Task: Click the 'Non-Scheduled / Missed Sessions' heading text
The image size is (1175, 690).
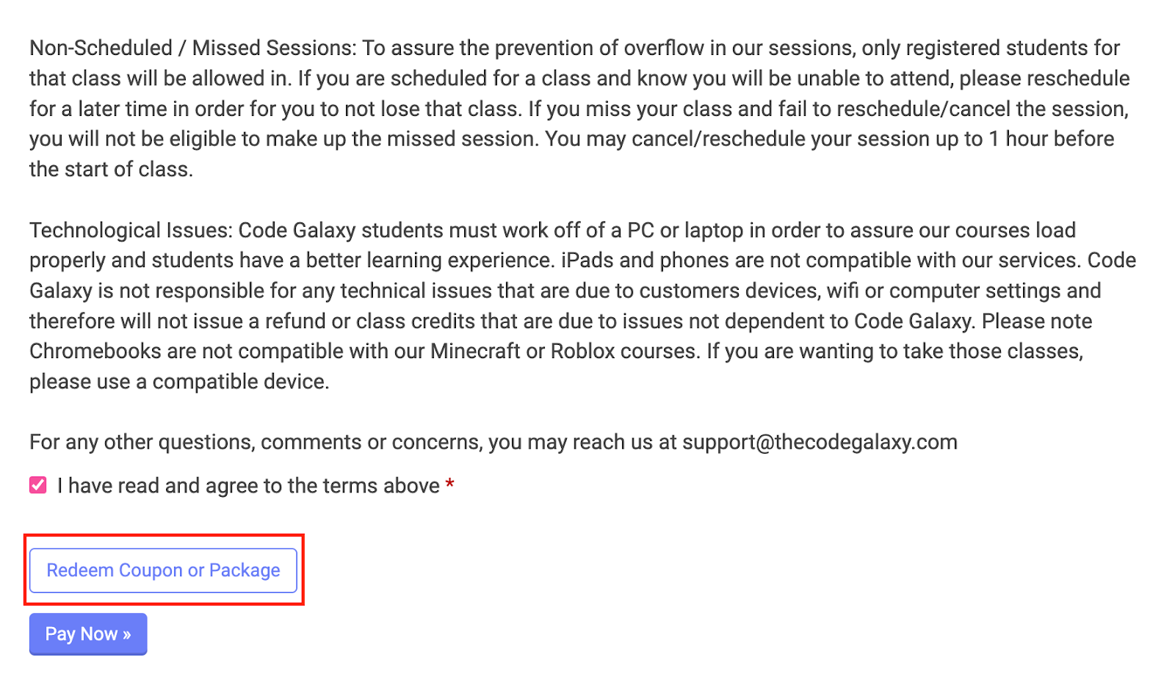Action: (x=192, y=48)
